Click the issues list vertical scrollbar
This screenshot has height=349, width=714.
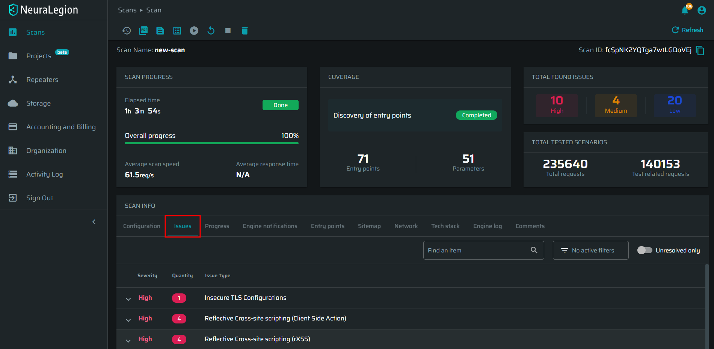pyautogui.click(x=707, y=306)
